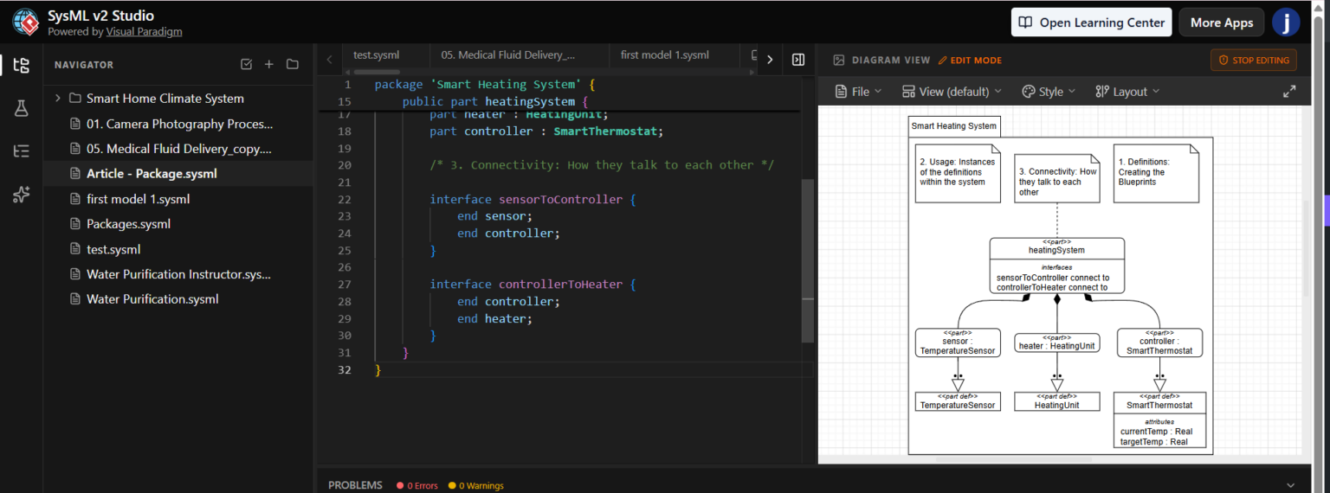Viewport: 1330px width, 493px height.
Task: Add a new file with the plus icon
Action: [269, 64]
